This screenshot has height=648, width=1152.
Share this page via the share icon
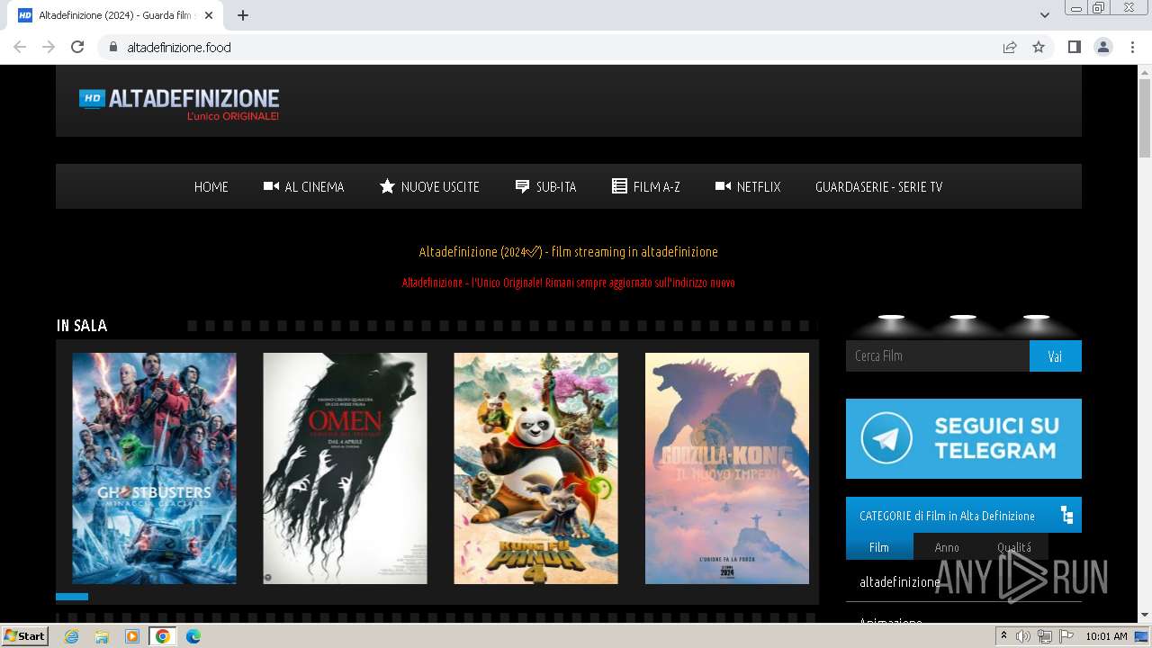pyautogui.click(x=1010, y=47)
